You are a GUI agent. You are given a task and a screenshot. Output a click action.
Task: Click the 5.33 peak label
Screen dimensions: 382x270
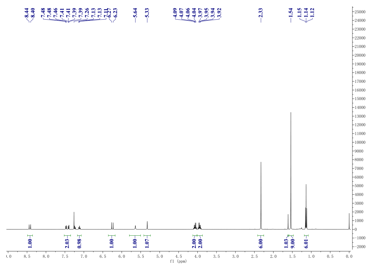(x=147, y=13)
